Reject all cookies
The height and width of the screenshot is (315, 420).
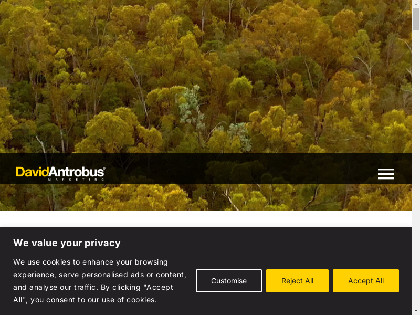tap(297, 281)
